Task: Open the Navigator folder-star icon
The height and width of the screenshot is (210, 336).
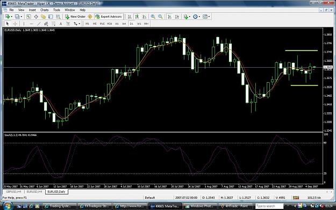Action: click(x=44, y=17)
